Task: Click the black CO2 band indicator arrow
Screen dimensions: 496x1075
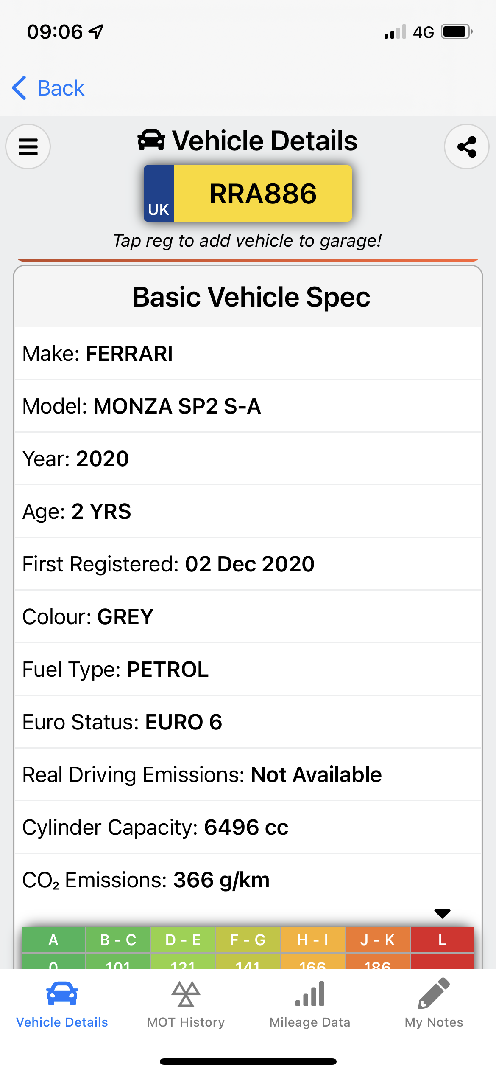Action: 442,914
